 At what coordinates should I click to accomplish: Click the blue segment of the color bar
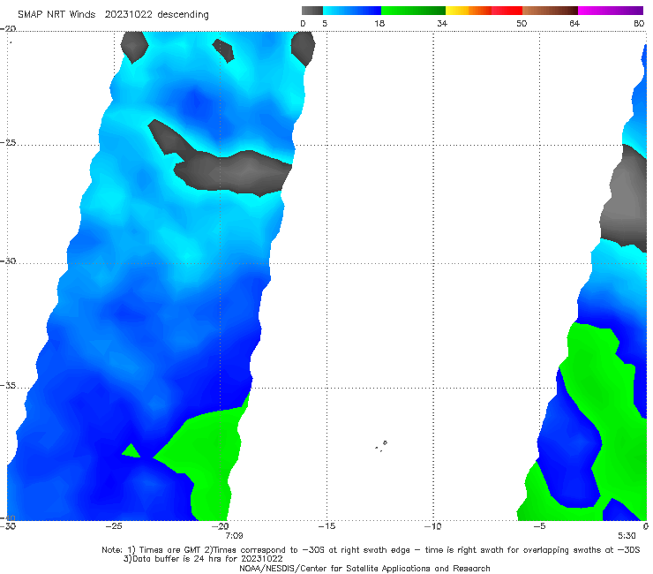coord(352,11)
